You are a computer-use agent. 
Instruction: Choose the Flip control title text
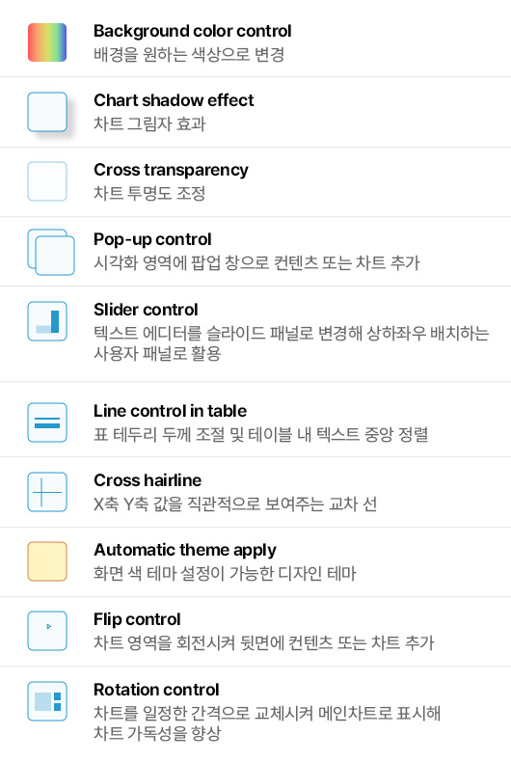coord(137,619)
